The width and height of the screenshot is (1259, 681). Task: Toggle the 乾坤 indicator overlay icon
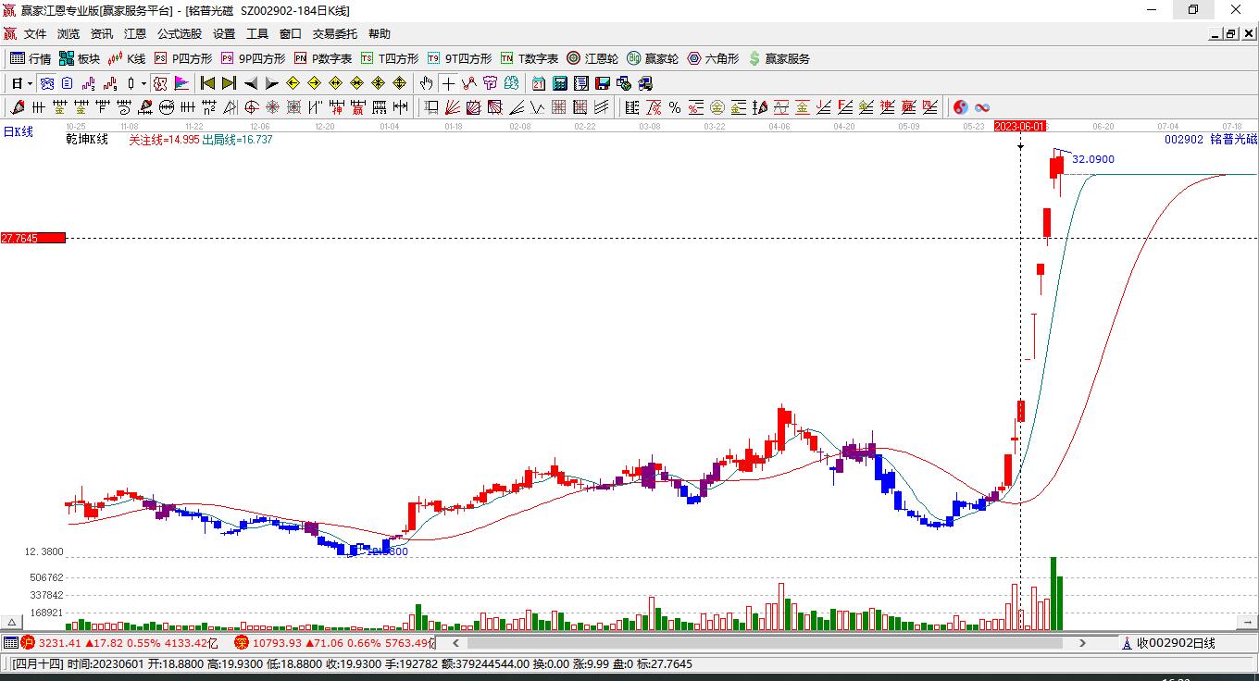coord(160,83)
